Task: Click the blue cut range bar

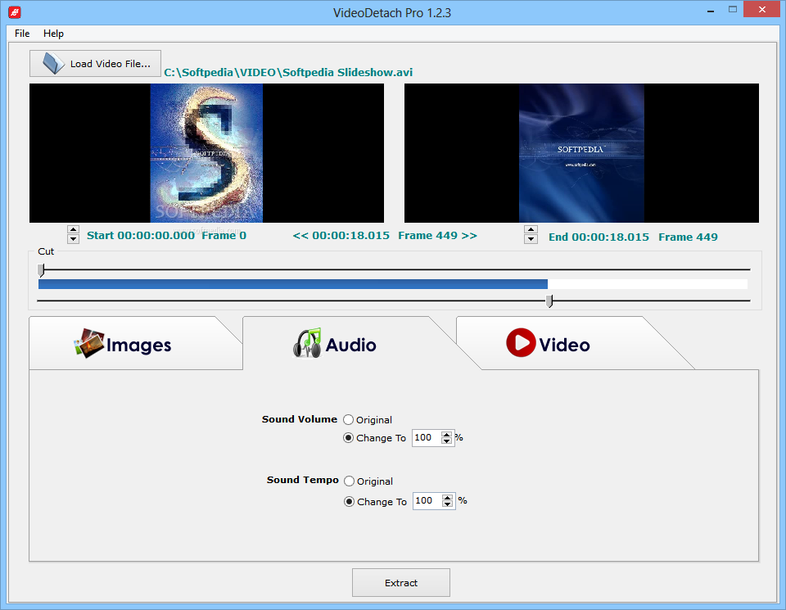Action: pos(293,284)
